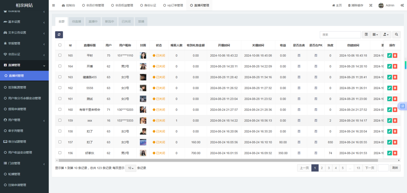Delete row 160 with red trash icon

tap(395, 110)
